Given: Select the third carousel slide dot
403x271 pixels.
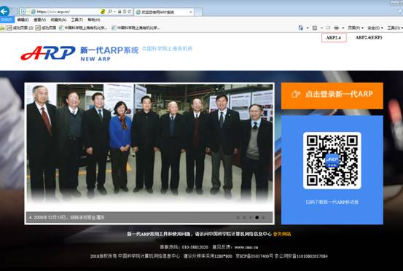Looking at the screenshot, I should pos(251,217).
